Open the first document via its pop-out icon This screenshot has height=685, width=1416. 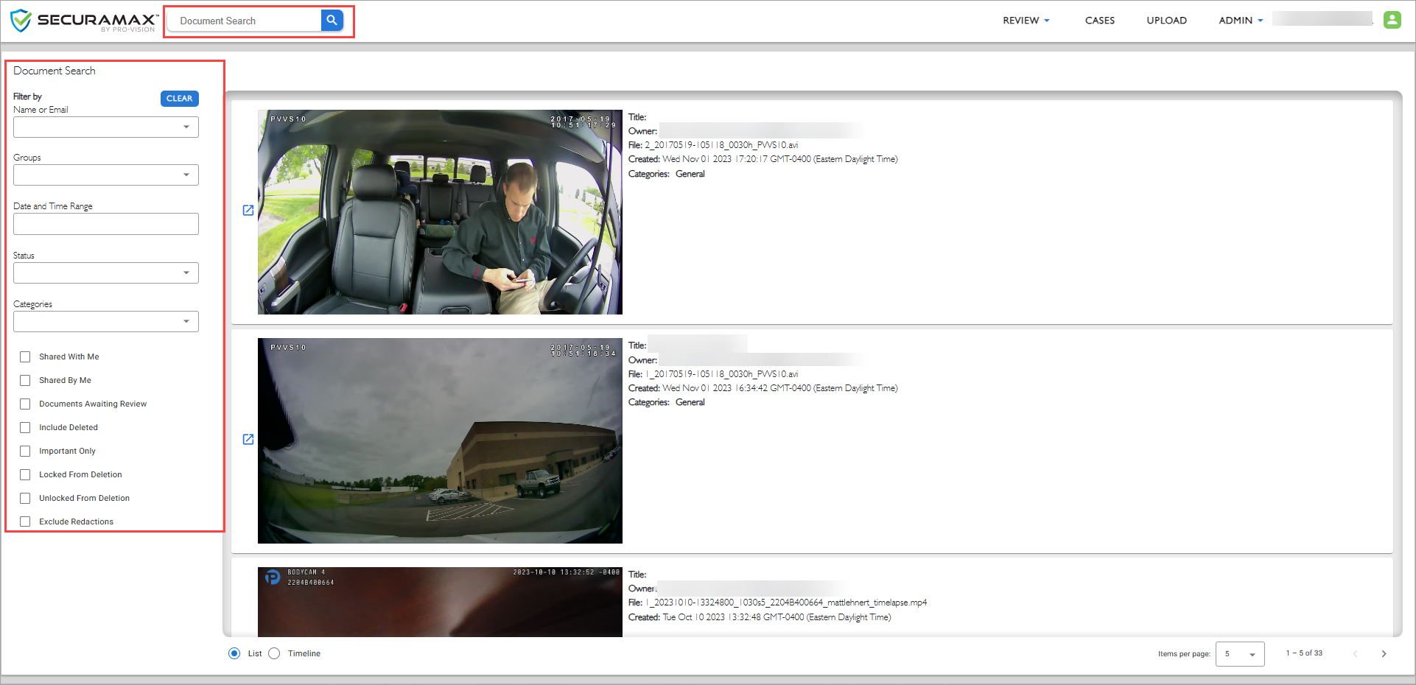[248, 211]
